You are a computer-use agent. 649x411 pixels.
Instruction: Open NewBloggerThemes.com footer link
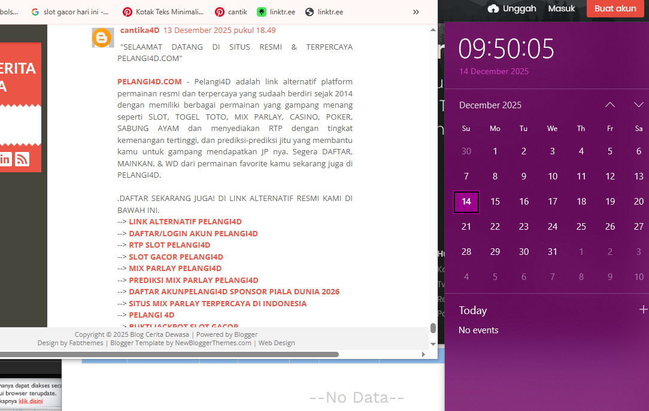pos(213,343)
